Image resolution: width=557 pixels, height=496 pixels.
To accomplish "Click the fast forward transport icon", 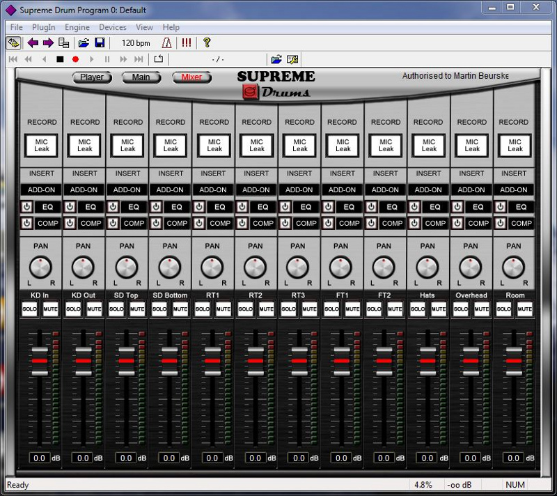I will [123, 59].
